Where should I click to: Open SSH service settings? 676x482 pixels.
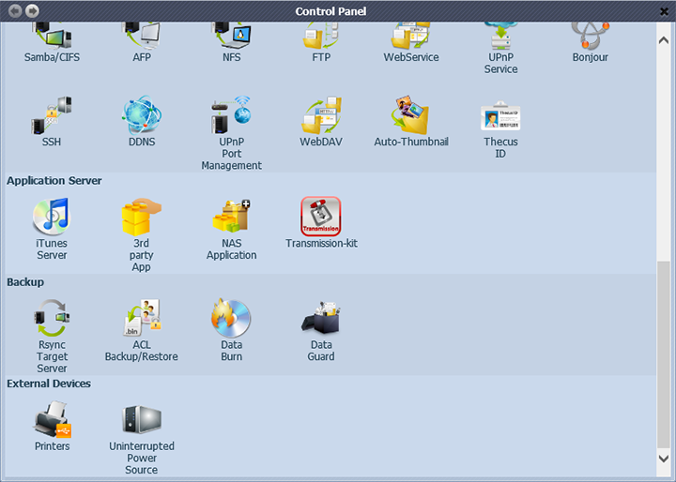52,116
